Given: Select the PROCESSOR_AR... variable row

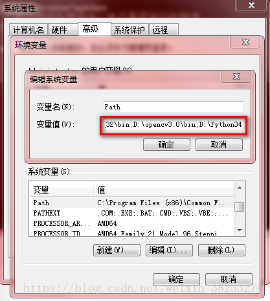Looking at the screenshot, I should point(131,223).
